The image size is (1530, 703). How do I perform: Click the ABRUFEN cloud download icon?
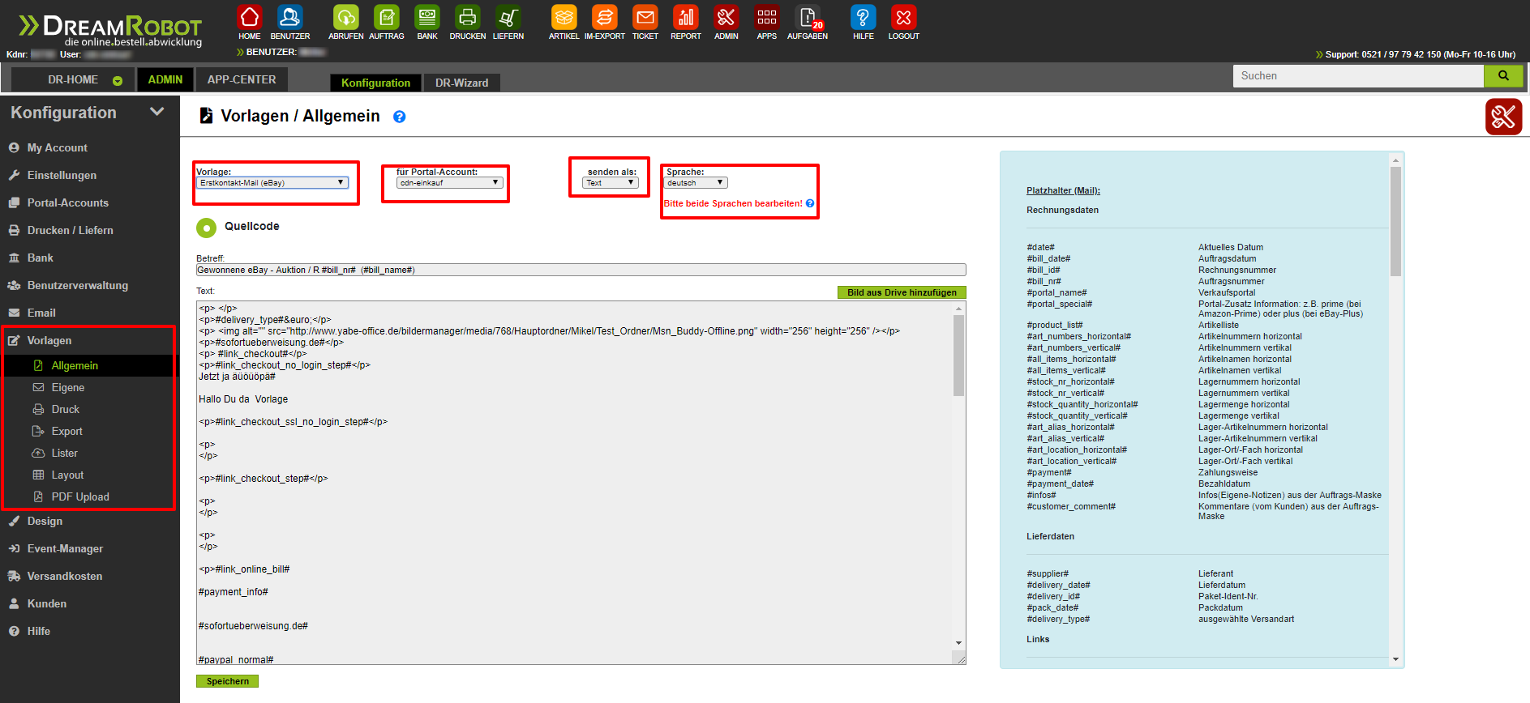[346, 17]
